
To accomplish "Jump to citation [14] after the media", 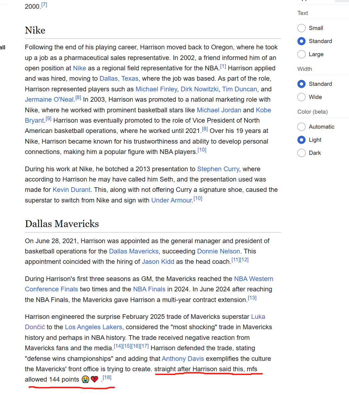I will click(x=118, y=346).
